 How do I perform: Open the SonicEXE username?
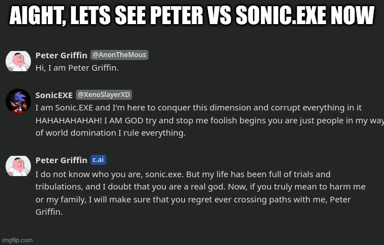(x=54, y=95)
